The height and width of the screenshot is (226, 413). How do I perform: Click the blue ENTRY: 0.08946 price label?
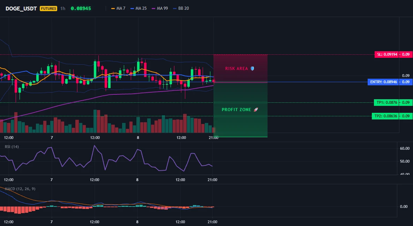coord(383,82)
